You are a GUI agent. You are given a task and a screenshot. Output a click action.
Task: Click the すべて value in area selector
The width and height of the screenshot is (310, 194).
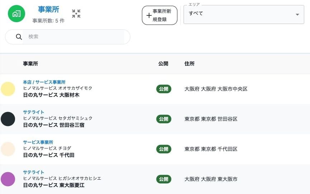(x=196, y=13)
